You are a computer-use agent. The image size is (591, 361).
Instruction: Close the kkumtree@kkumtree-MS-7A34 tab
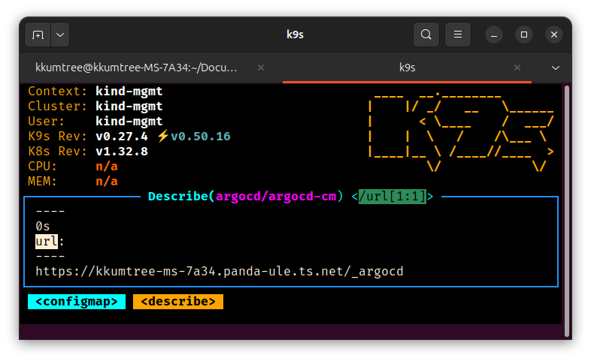(261, 68)
